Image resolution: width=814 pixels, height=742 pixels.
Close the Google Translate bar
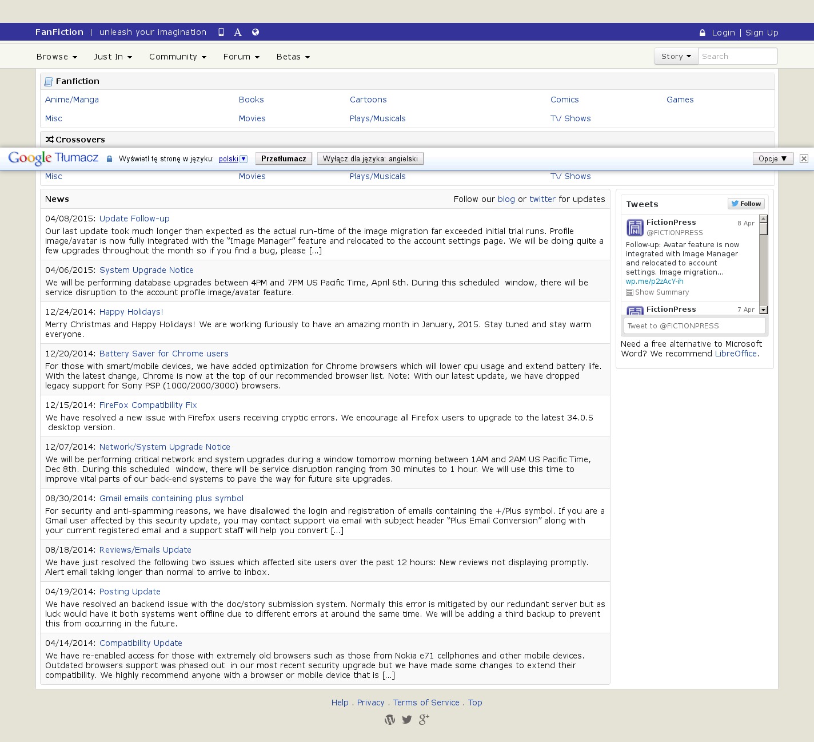804,159
